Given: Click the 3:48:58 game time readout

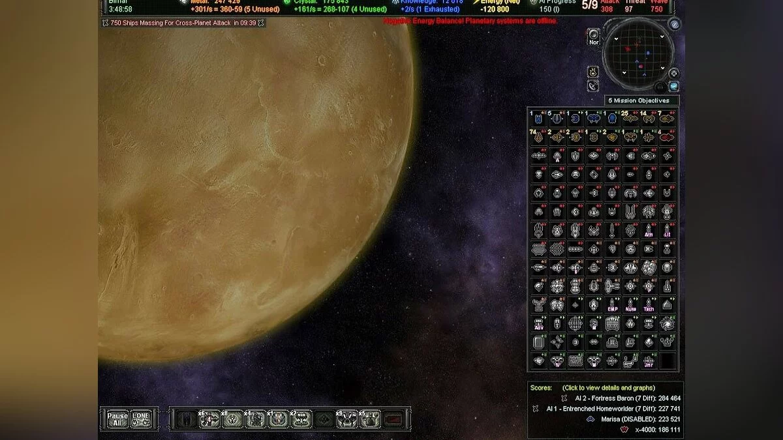Looking at the screenshot, I should coord(120,9).
